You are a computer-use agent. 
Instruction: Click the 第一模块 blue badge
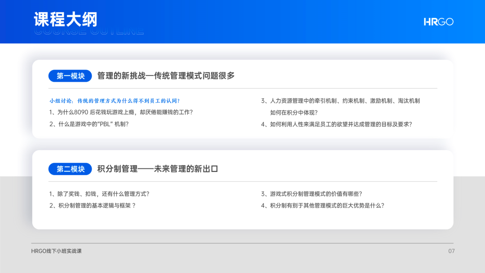point(70,76)
